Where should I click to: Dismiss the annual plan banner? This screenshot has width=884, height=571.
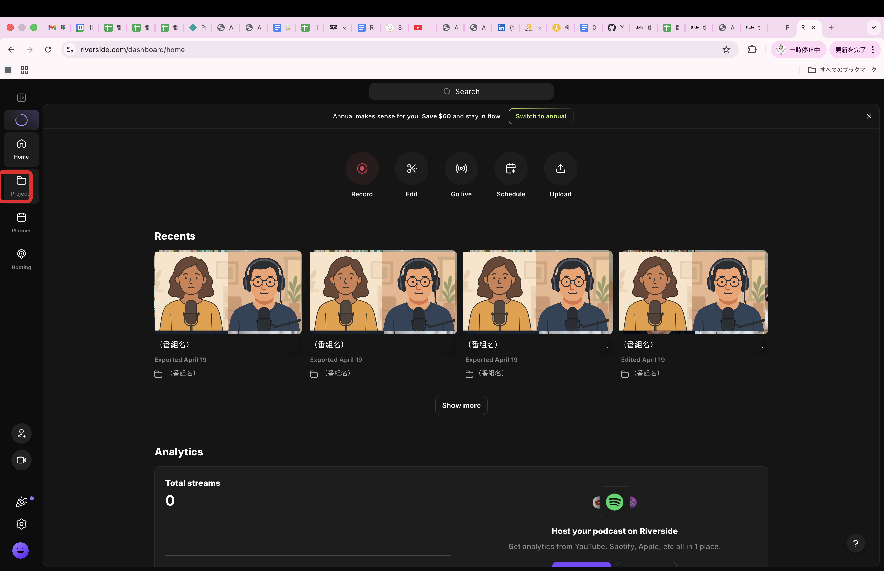pyautogui.click(x=868, y=117)
